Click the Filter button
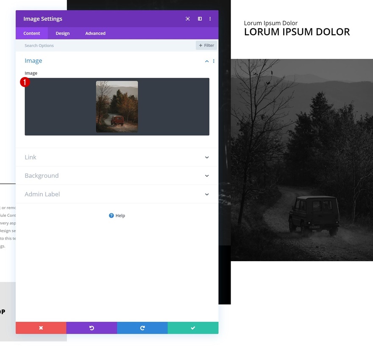373x351 pixels. tap(206, 45)
